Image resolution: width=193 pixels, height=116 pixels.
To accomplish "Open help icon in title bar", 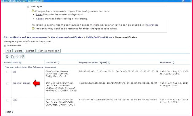I will pyautogui.click(x=183, y=1).
